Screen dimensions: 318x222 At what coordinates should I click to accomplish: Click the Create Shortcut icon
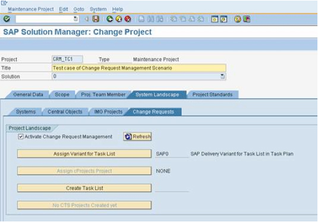click(223, 19)
